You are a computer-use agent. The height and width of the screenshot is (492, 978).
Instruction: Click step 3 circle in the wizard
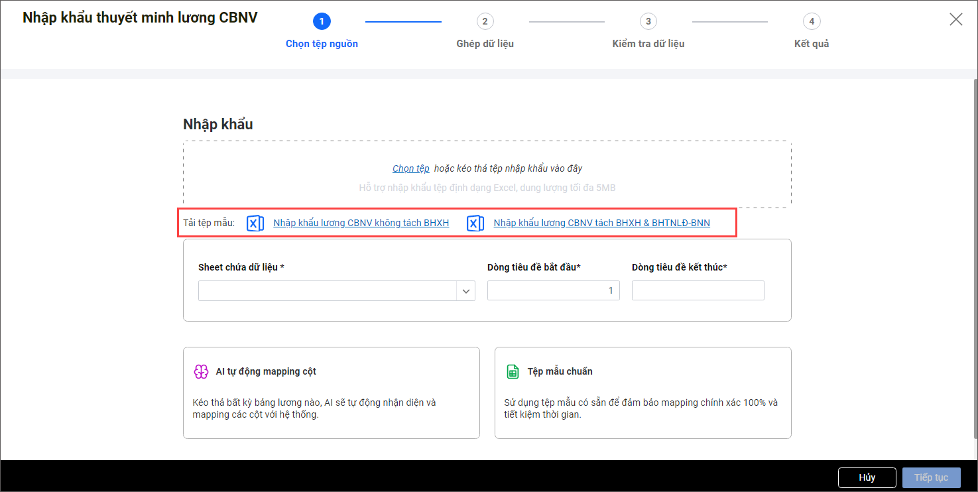click(x=648, y=21)
